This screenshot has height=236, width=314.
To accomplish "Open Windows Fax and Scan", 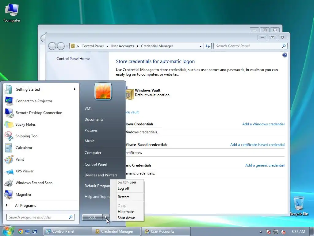I will tap(41, 183).
